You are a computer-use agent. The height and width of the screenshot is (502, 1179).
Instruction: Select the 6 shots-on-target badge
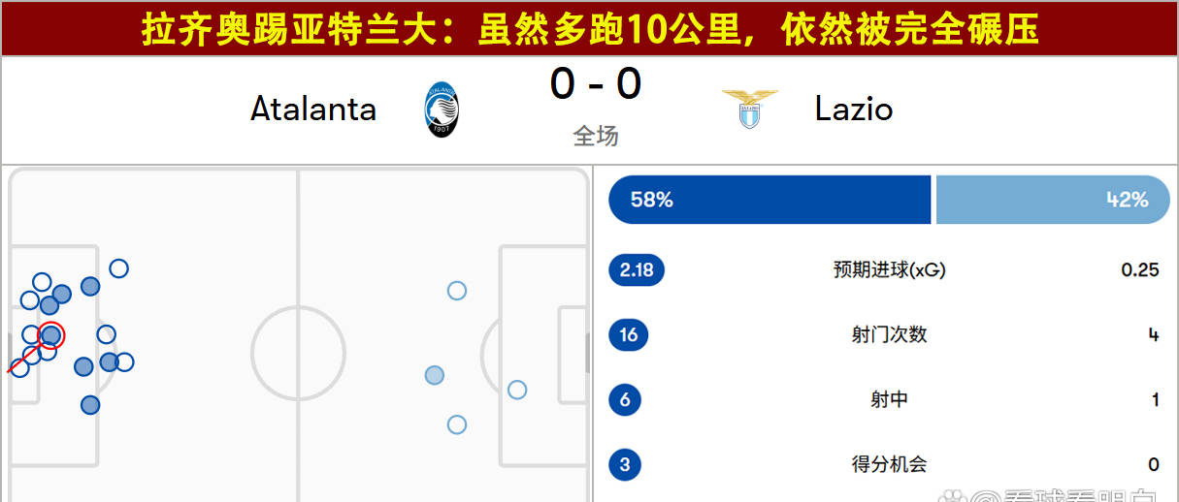coord(625,399)
